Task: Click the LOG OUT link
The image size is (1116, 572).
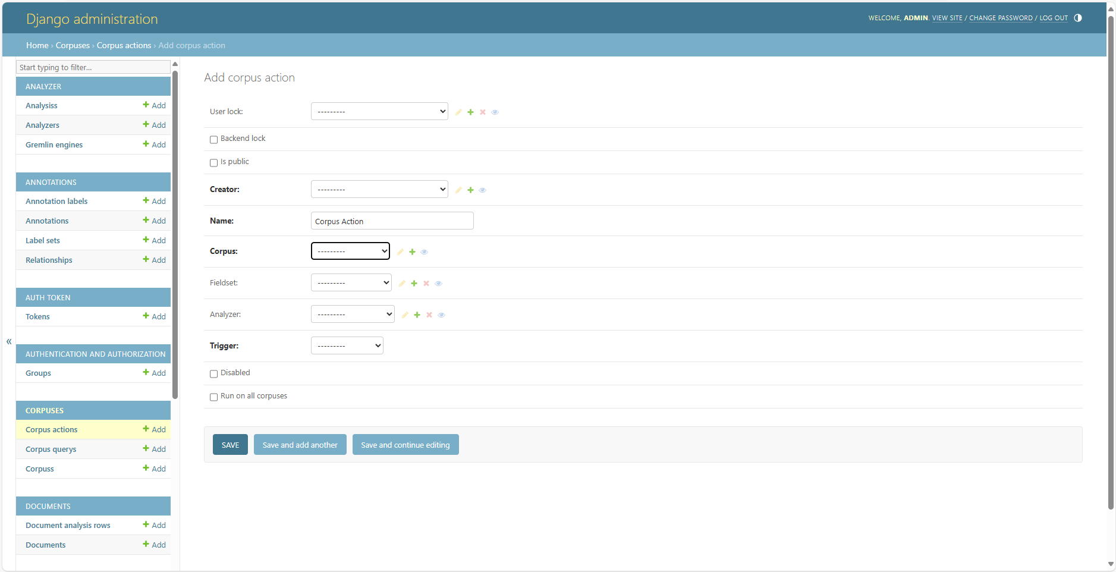Action: (1054, 18)
